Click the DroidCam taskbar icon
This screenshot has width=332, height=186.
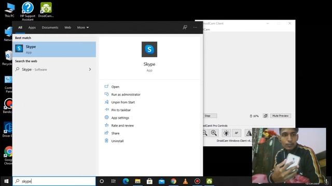tap(209, 181)
